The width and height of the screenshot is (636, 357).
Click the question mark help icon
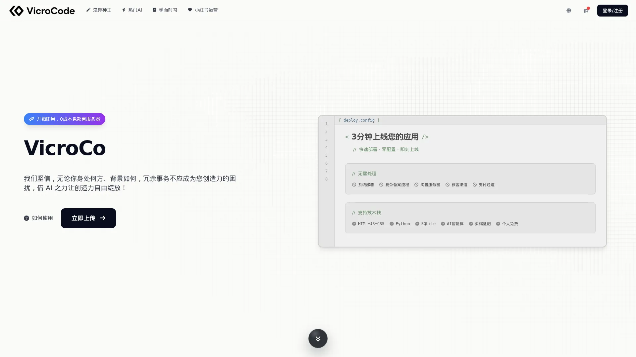[26, 218]
